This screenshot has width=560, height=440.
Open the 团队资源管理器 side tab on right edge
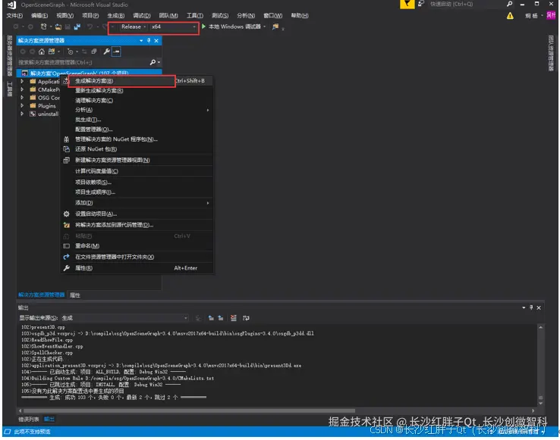coord(551,54)
